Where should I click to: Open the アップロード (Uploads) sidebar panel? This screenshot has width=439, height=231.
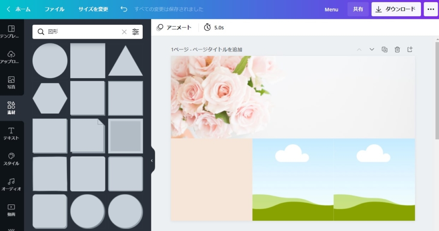(12, 57)
